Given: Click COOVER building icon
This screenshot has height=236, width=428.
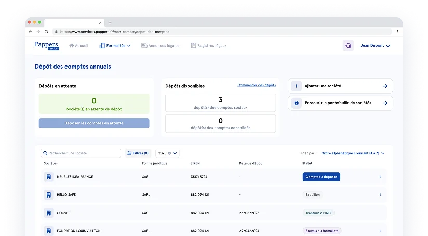Looking at the screenshot, I should pyautogui.click(x=49, y=213).
